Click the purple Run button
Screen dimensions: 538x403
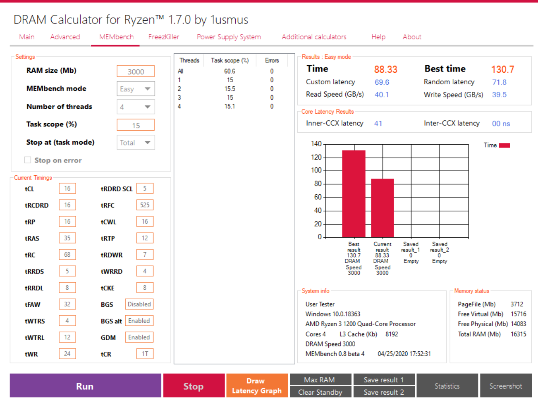[86, 386]
